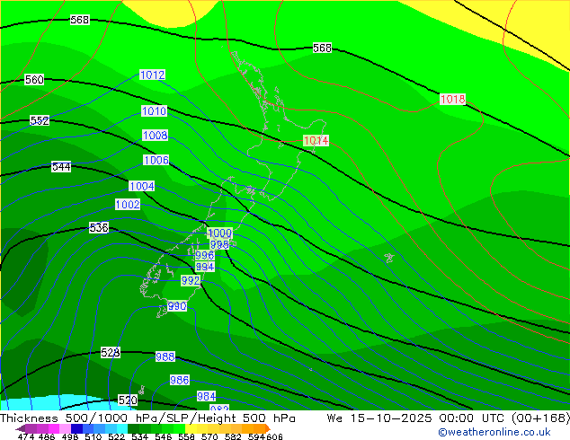The width and height of the screenshot is (570, 440).
Task: Click the 536 height contour label
Action: (x=99, y=227)
